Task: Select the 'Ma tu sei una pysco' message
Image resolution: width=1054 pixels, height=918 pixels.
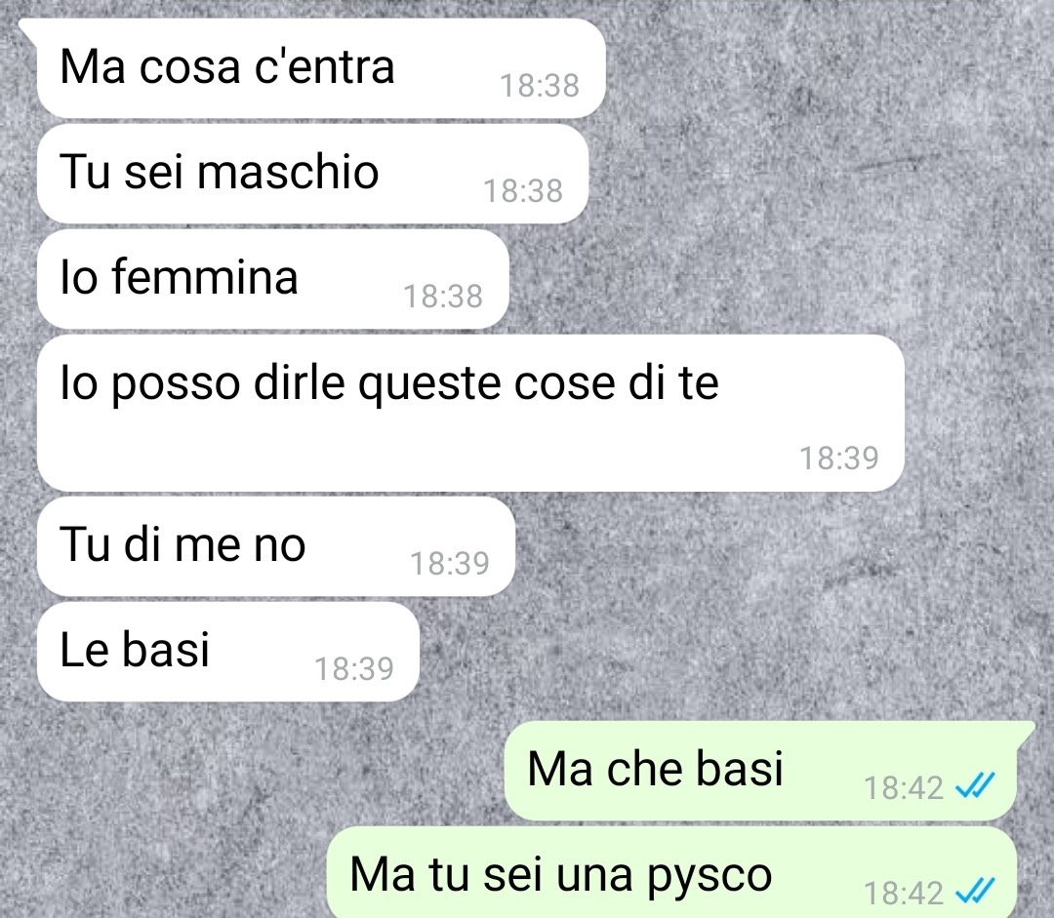Action: 671,873
